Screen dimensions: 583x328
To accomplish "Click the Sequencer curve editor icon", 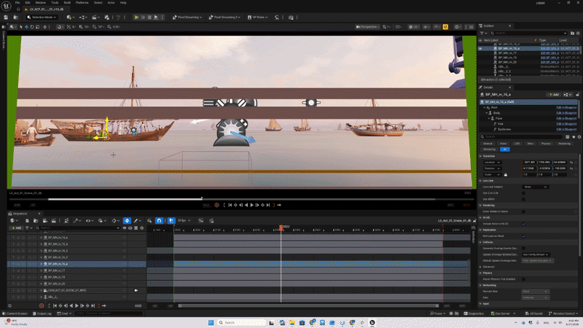I will [x=201, y=221].
